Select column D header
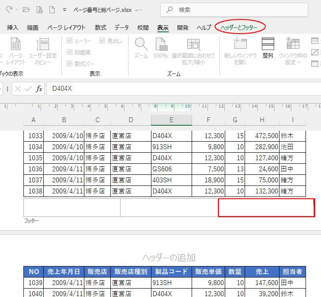The width and height of the screenshot is (321, 297). (131, 120)
